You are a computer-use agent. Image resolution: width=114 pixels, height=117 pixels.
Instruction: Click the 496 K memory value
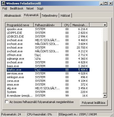(84, 77)
